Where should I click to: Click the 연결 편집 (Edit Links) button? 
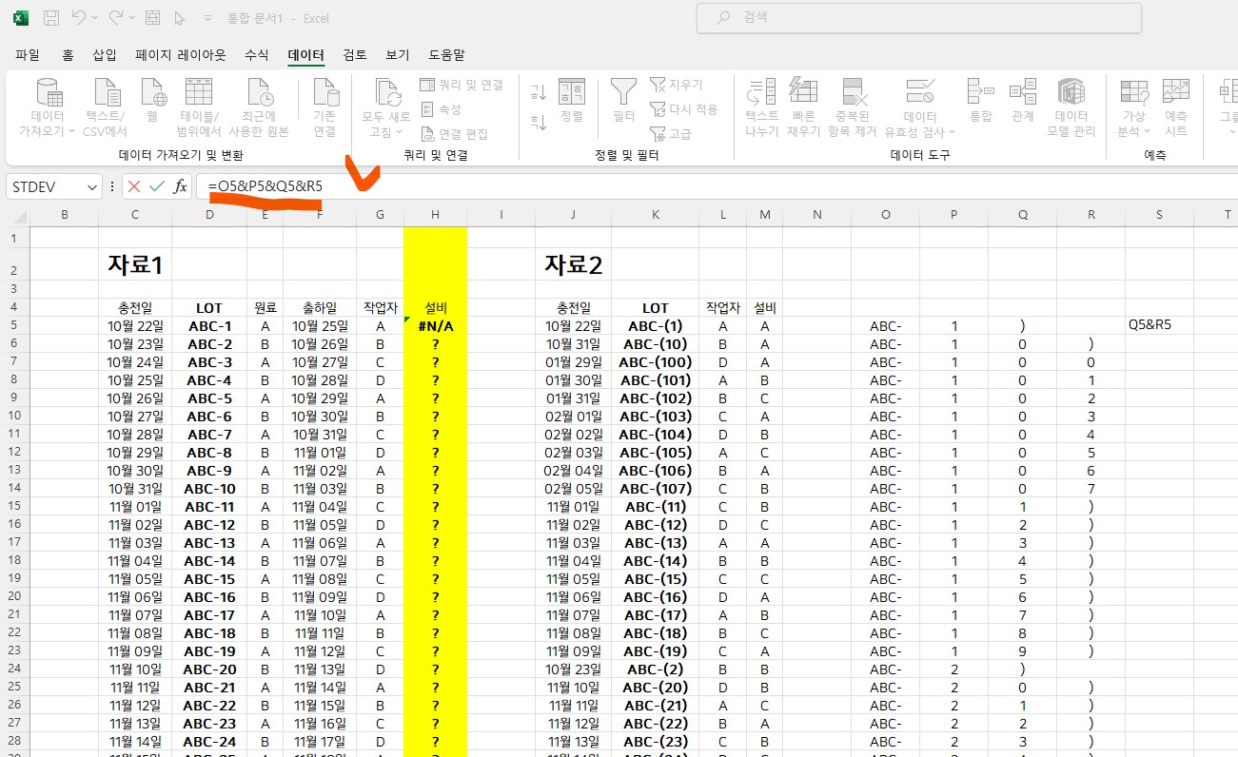coord(454,134)
